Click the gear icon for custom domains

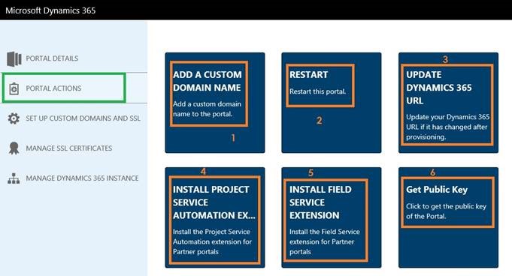(14, 118)
